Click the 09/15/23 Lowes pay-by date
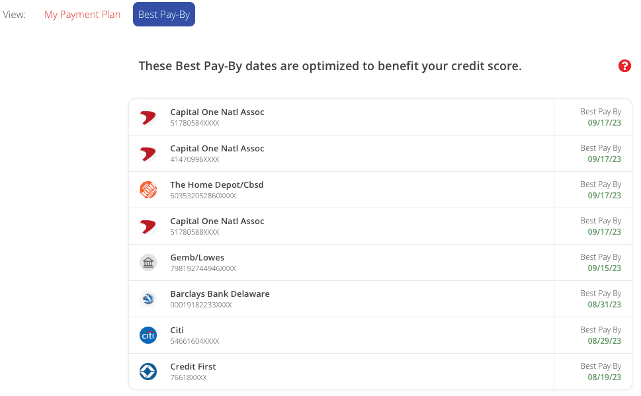Viewport: 641px width, 396px height. pos(604,268)
